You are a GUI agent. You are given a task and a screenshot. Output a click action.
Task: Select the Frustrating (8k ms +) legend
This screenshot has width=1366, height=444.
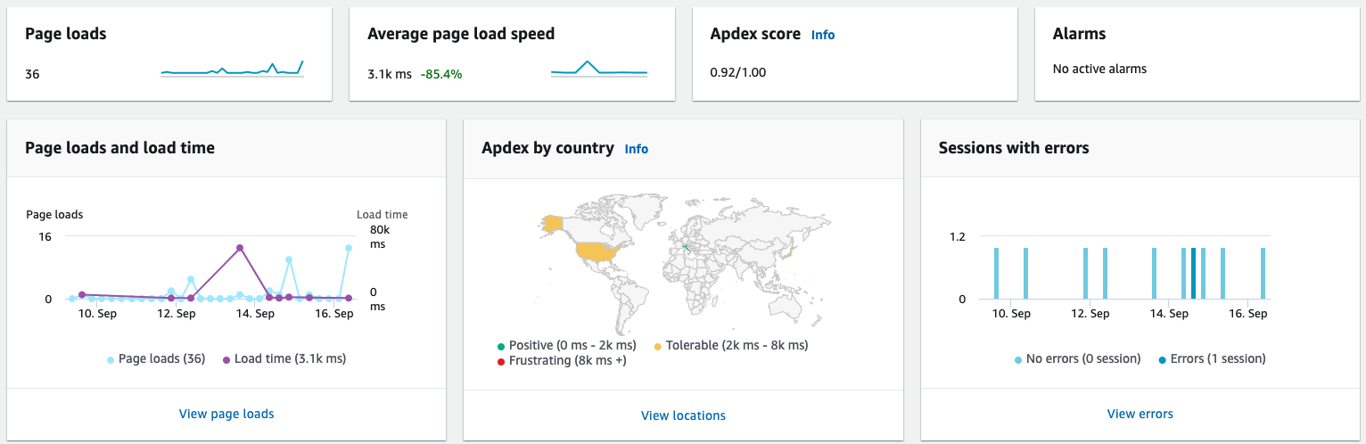point(563,361)
